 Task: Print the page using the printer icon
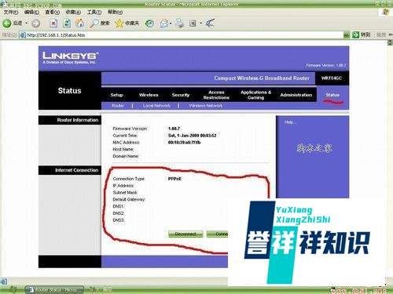(x=180, y=24)
